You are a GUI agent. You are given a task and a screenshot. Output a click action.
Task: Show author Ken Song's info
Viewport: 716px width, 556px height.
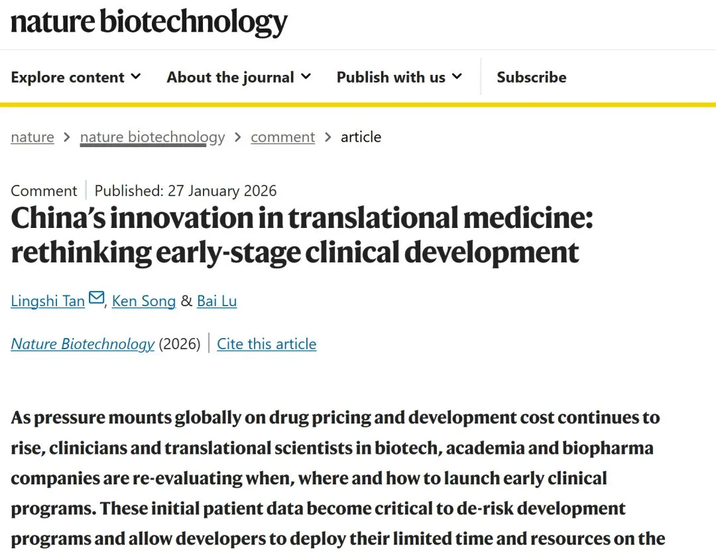pyautogui.click(x=144, y=301)
